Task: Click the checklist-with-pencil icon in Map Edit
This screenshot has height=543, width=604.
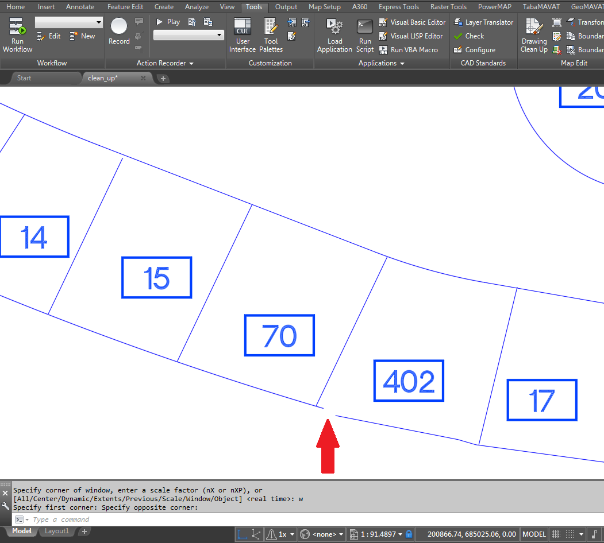Action: [x=557, y=36]
